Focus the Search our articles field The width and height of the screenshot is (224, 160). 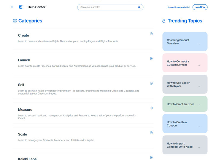coord(110,7)
